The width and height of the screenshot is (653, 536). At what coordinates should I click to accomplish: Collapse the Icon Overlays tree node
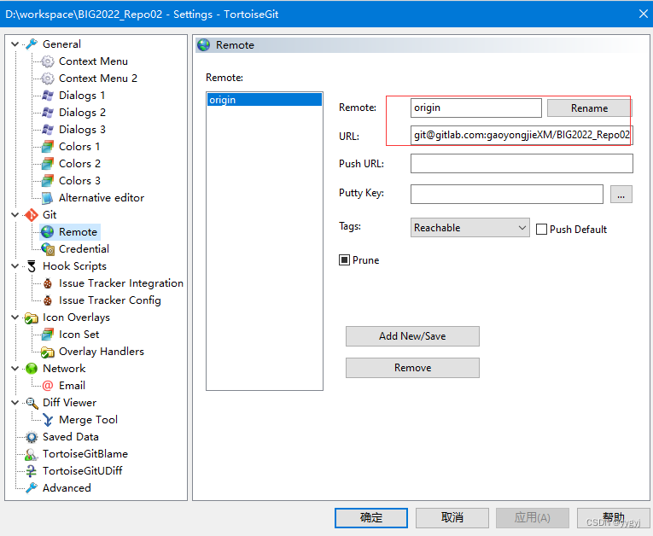15,318
